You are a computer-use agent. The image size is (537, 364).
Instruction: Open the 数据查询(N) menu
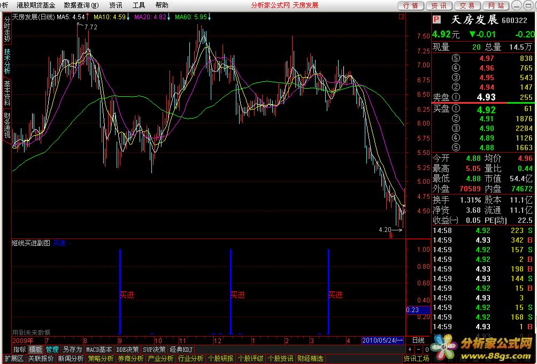click(81, 5)
